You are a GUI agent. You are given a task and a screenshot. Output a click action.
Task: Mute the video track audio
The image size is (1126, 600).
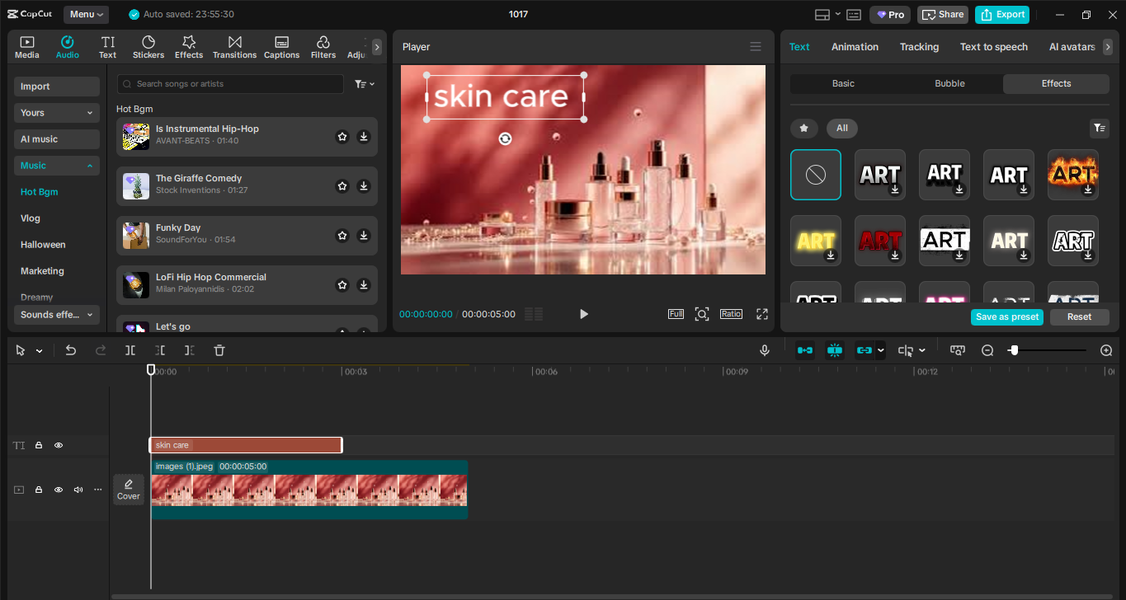(78, 489)
